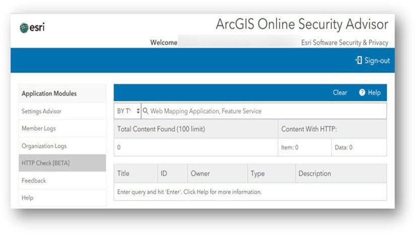Click Total Content Found (100 limit) label
This screenshot has width=416, height=234.
tap(161, 129)
